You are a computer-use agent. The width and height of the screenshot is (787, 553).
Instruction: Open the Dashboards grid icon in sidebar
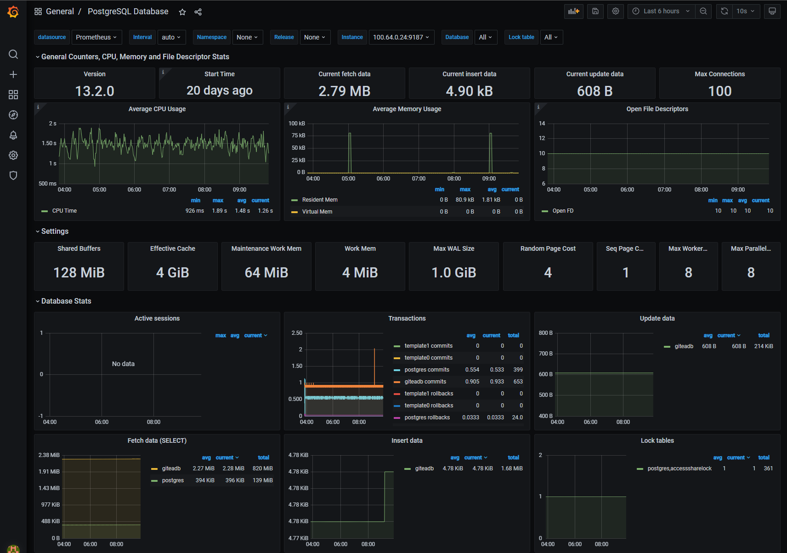coord(13,95)
